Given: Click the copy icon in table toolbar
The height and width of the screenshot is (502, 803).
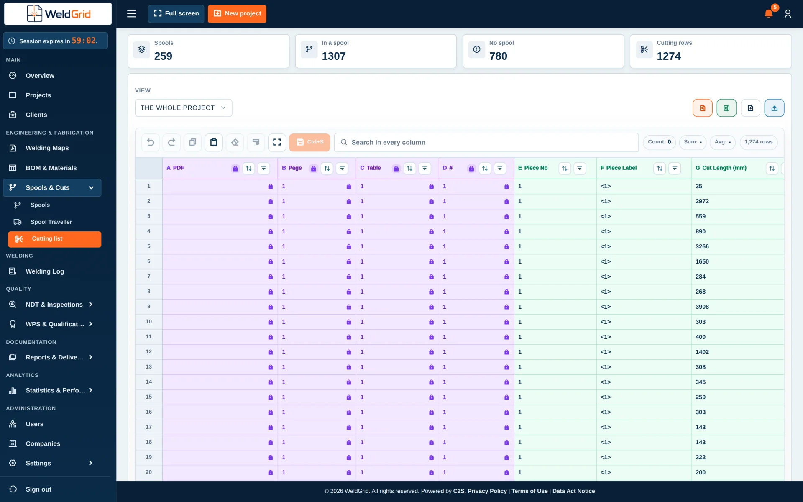Looking at the screenshot, I should 193,142.
